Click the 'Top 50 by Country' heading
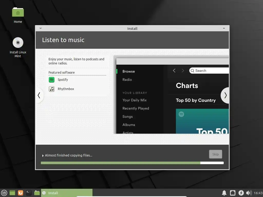The width and height of the screenshot is (263, 197). tap(196, 100)
